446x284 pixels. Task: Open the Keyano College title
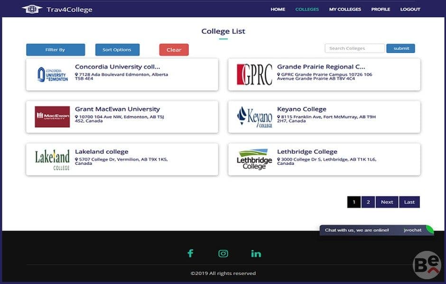coord(301,109)
